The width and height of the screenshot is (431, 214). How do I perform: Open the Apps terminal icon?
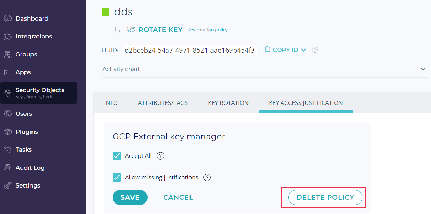tap(7, 72)
